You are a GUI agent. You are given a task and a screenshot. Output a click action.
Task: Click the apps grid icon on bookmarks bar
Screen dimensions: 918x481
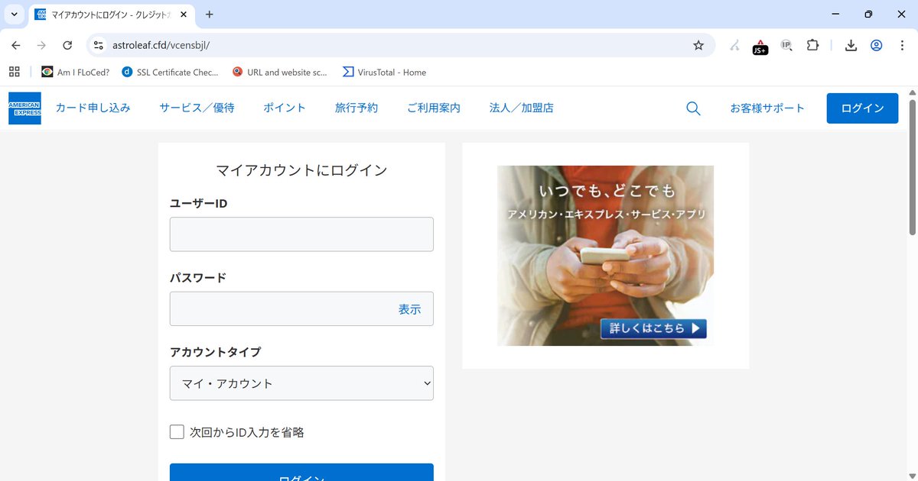tap(14, 71)
